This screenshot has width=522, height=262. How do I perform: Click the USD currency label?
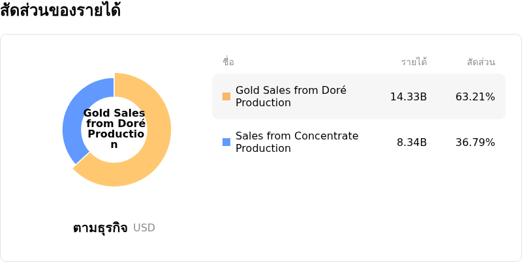[144, 228]
